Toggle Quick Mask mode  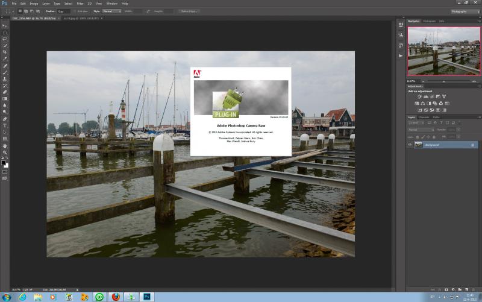point(5,172)
